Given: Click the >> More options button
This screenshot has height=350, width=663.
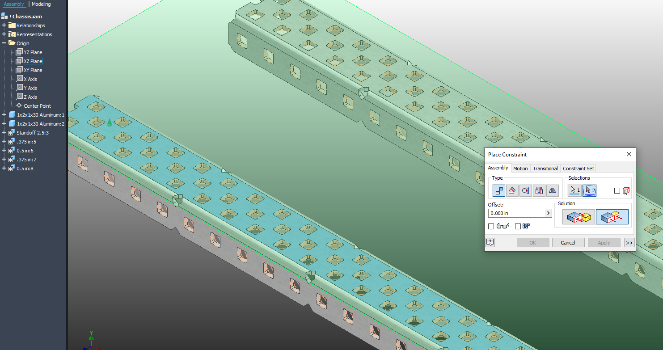Looking at the screenshot, I should click(x=629, y=243).
